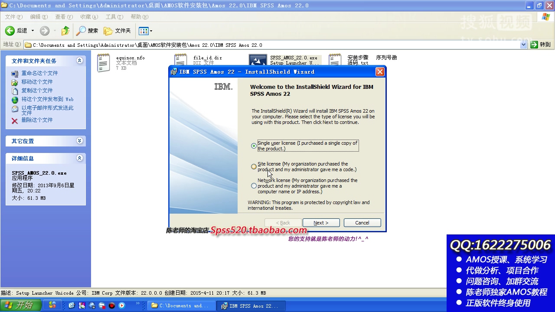This screenshot has width=555, height=312.
Task: Click the 搜索 search toolbar button
Action: (87, 31)
